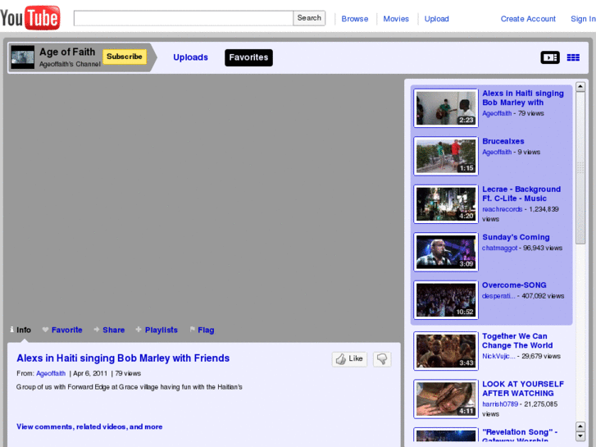Focus the YouTube search input field
The height and width of the screenshot is (447, 596).
tap(183, 18)
